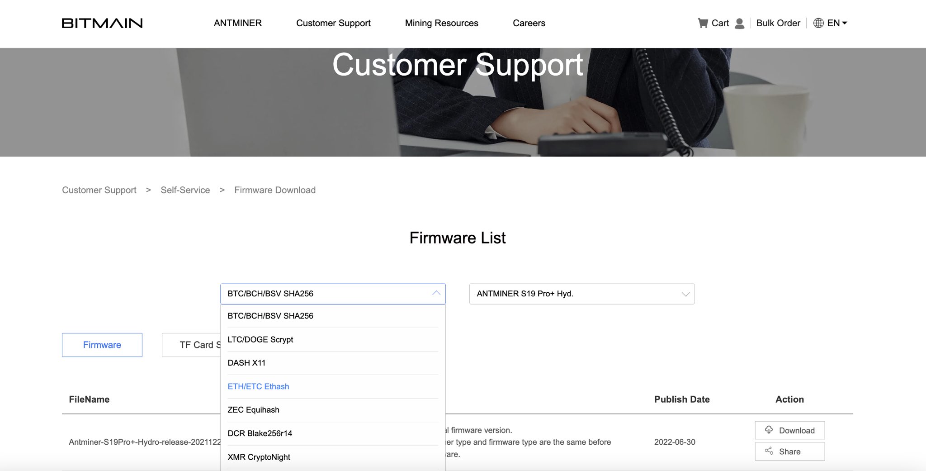
Task: Click the Customer Support banner title
Action: click(x=458, y=65)
